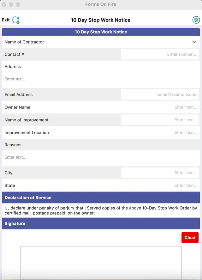Clear the signature with red Clear button
Screen dimensions: 202x280
[x=190, y=238]
